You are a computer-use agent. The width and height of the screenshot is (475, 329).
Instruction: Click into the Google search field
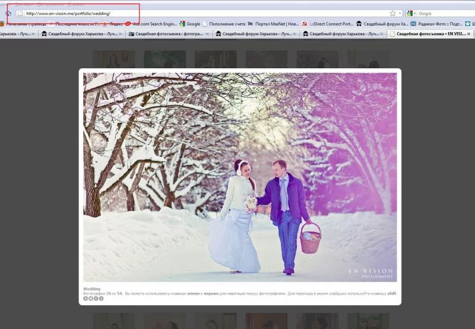coord(446,13)
